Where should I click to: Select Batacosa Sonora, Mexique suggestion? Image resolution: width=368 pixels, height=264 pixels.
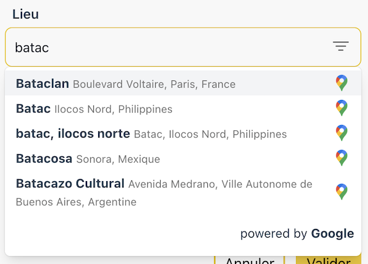point(183,158)
